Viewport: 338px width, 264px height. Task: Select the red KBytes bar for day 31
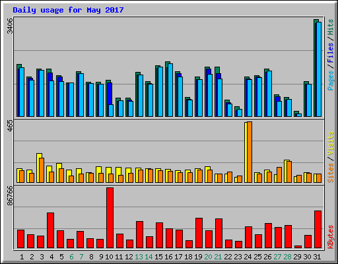pyautogui.click(x=318, y=230)
